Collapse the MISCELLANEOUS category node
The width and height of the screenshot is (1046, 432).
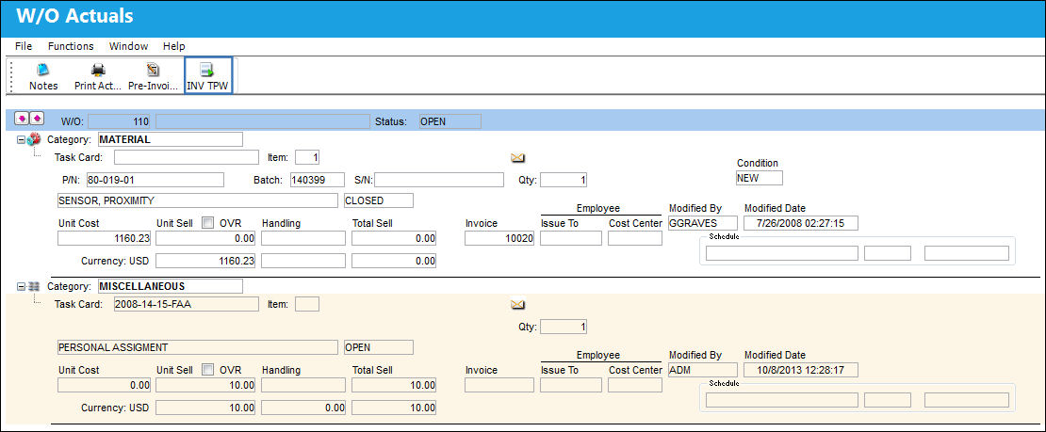point(22,286)
